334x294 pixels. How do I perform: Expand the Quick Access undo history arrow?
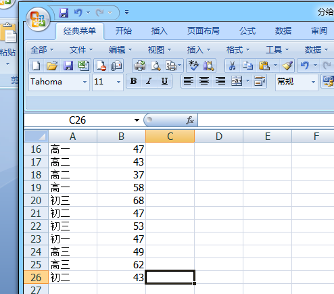tap(89, 13)
